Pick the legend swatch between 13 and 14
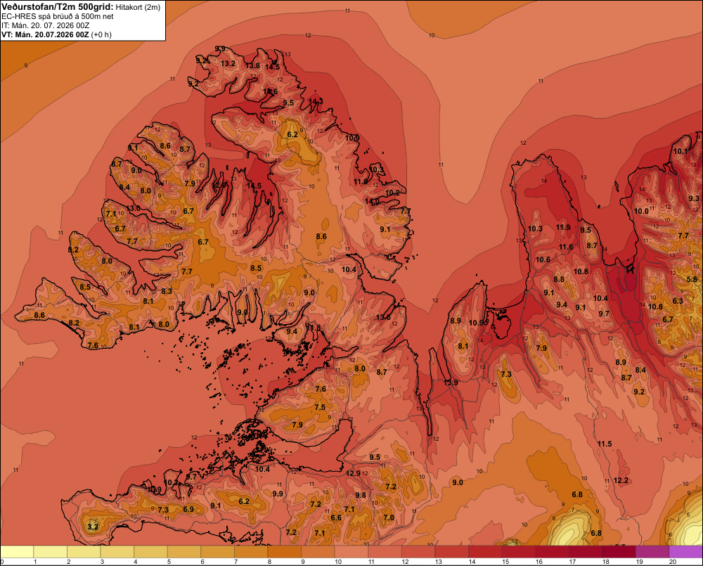Screen dimensions: 703x566 coord(452,552)
